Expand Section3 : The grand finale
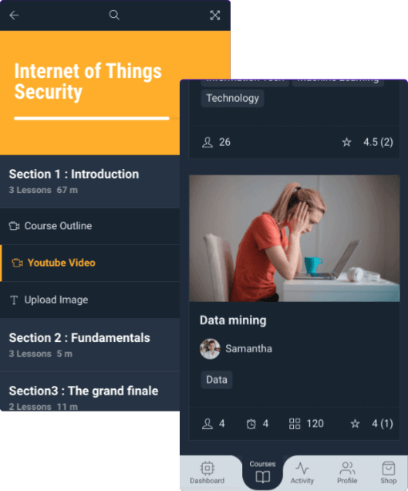The image size is (408, 491). [89, 391]
